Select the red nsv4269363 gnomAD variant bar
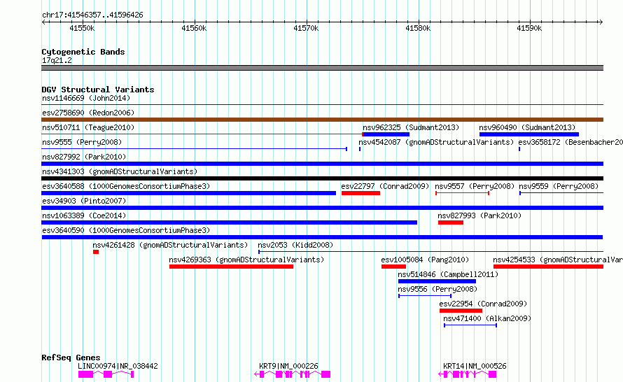The image size is (623, 382). pos(231,267)
